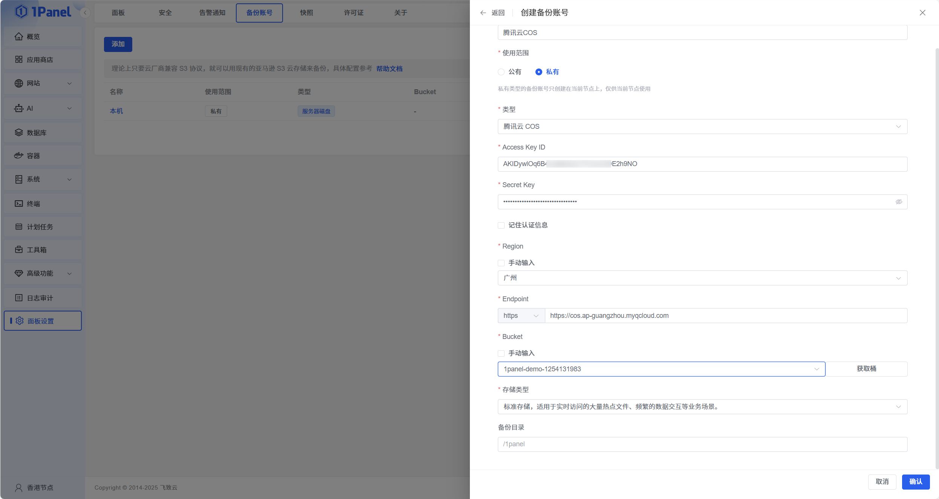Switch to the 告警通知 tab
Screen dimensions: 939x499
point(212,13)
